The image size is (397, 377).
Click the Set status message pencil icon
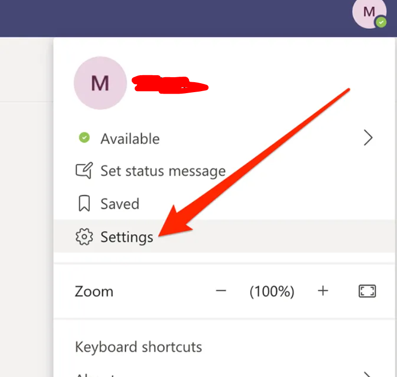coord(84,171)
